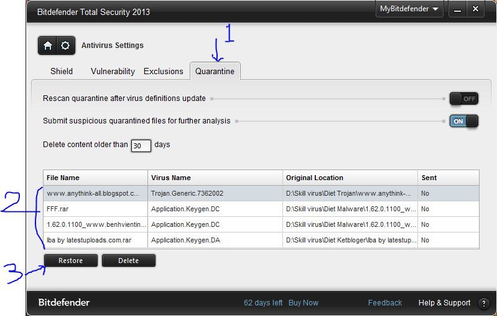This screenshot has width=497, height=316.
Task: Disable Submit suspicious quarantined files switch
Action: click(463, 121)
